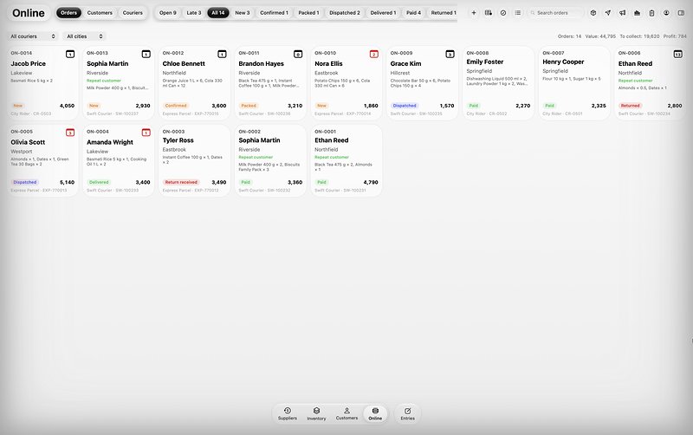Open the megaphone announcements icon
The width and height of the screenshot is (693, 435).
[622, 13]
